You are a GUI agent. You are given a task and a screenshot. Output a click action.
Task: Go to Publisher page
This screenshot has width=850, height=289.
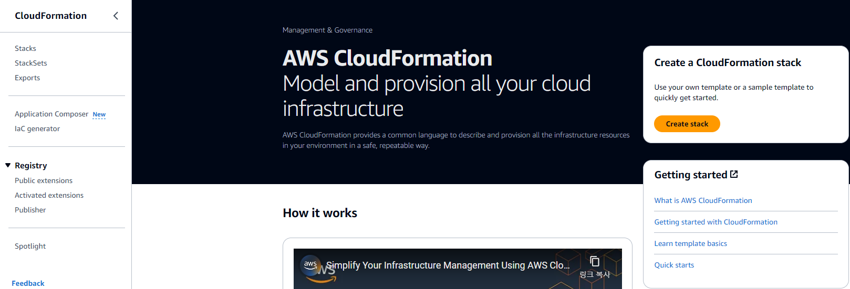pyautogui.click(x=30, y=210)
